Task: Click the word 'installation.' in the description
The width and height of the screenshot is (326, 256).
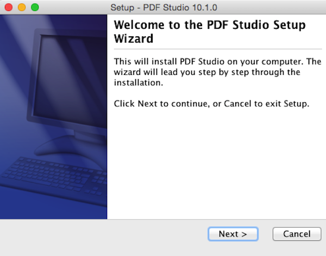Action: (x=138, y=82)
